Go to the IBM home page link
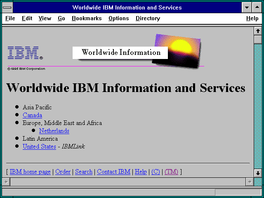 (30, 172)
